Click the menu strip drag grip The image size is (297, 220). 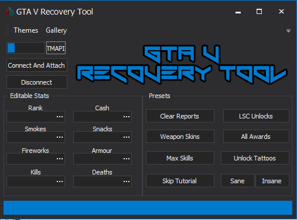(7, 30)
